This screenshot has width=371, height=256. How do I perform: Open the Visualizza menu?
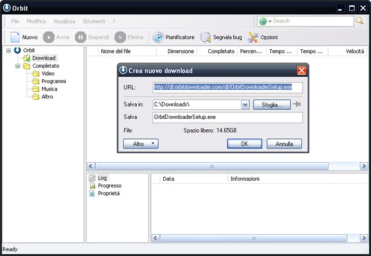64,21
